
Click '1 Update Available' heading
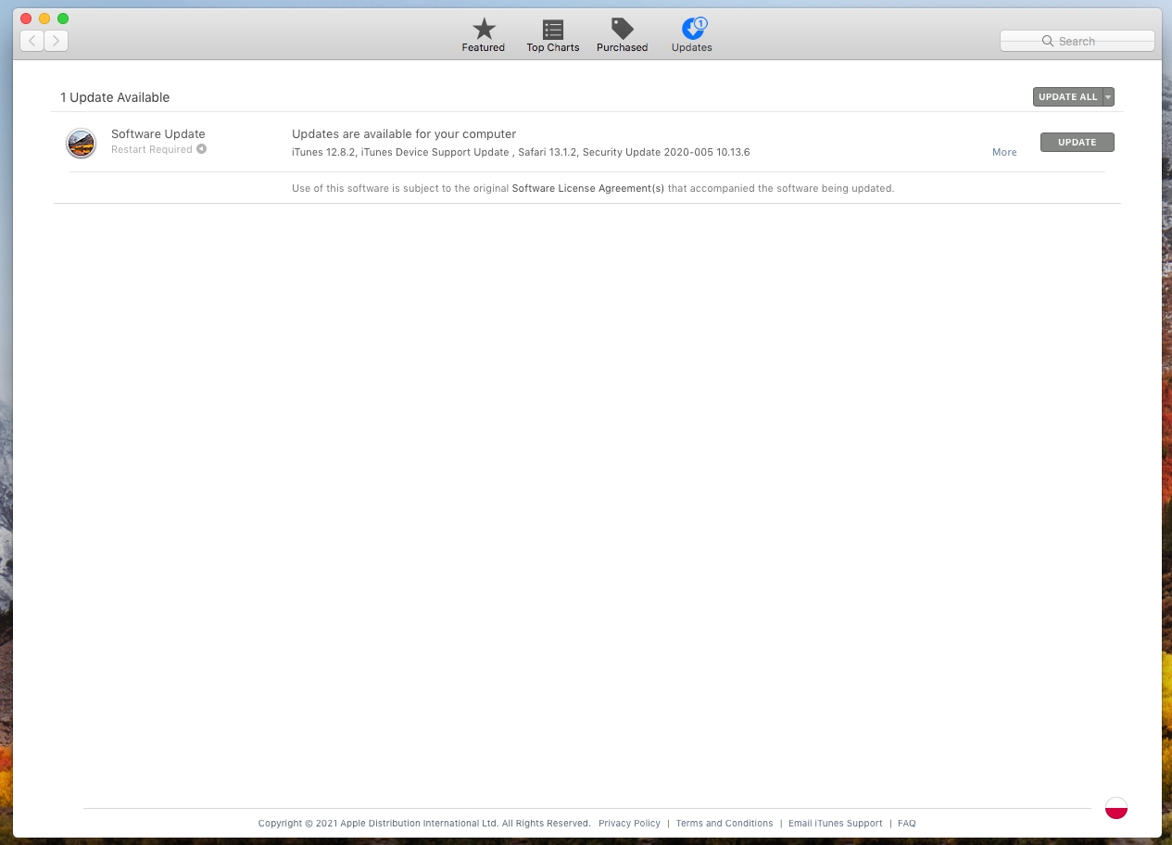(115, 97)
